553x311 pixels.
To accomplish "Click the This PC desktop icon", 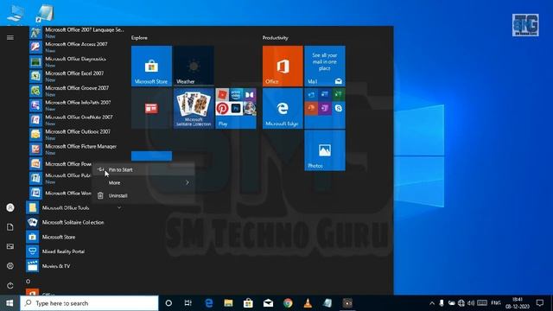I will click(x=16, y=14).
